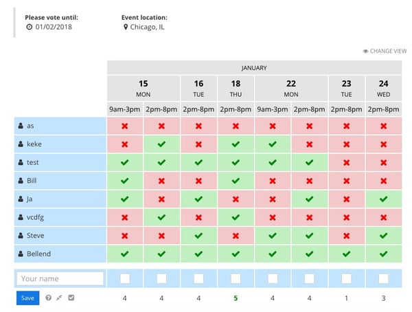
Task: Click the check-all icon beside Save
Action: point(71,298)
